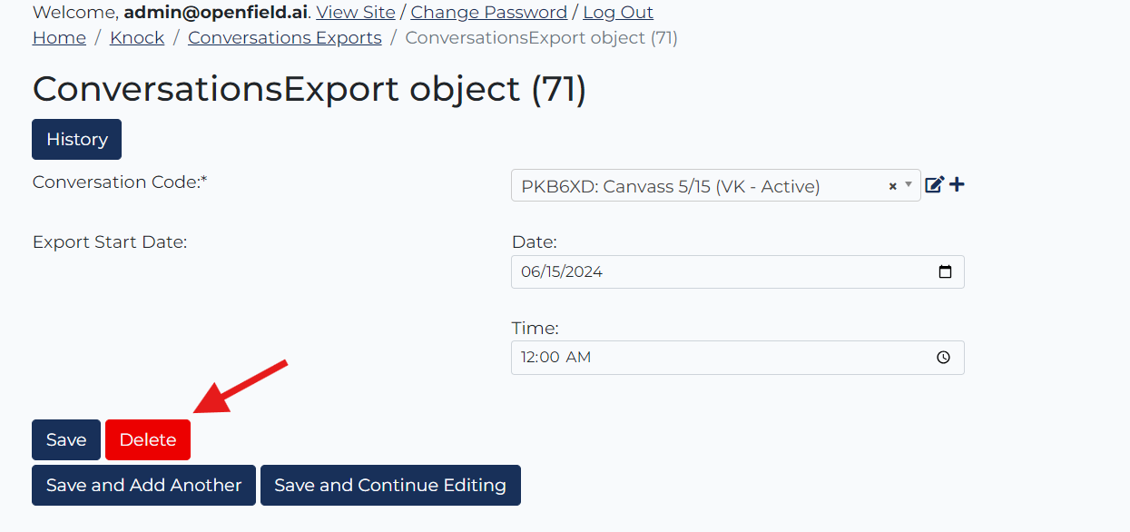This screenshot has width=1130, height=532.
Task: Click the red Delete button
Action: click(148, 439)
